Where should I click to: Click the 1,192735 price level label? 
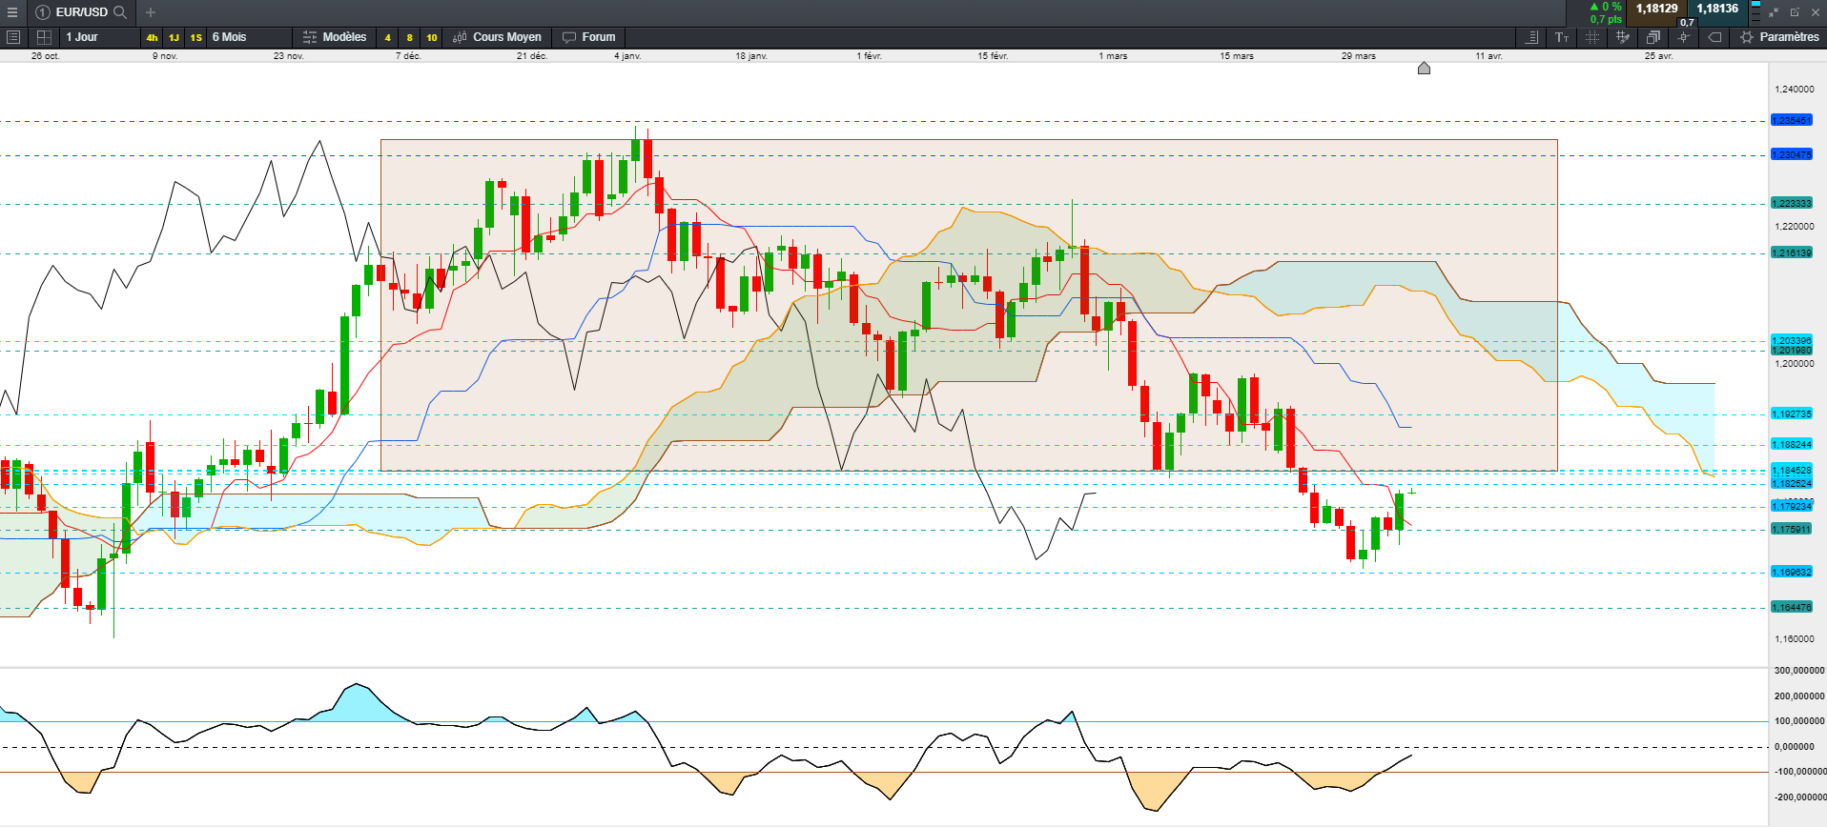click(x=1791, y=413)
